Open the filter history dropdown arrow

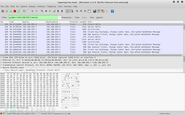coord(60,17)
